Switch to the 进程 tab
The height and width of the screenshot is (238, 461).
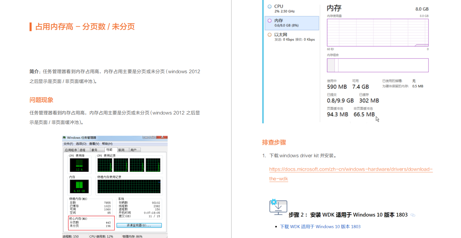[x=84, y=150]
